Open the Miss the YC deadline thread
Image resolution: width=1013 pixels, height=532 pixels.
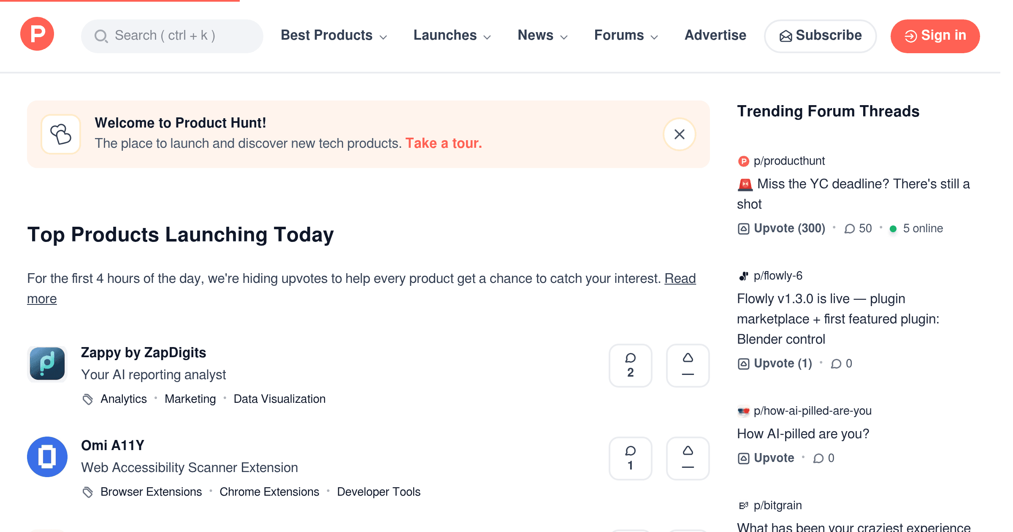[x=853, y=194]
